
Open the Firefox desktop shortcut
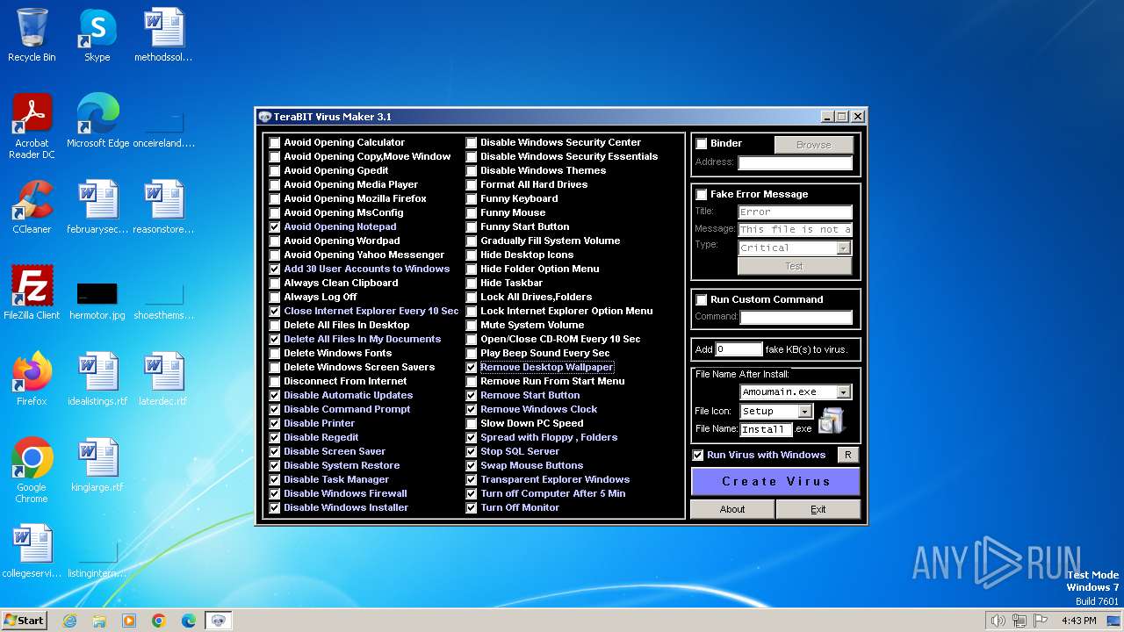32,379
